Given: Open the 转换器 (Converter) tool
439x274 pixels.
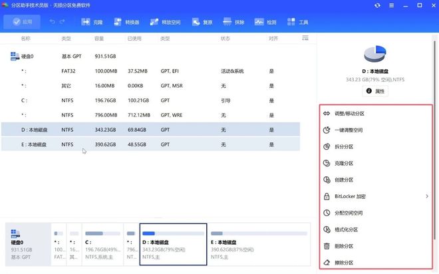Looking at the screenshot, I should tap(127, 22).
